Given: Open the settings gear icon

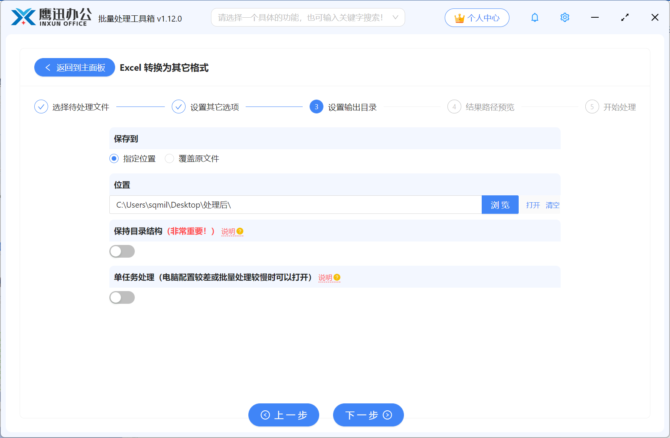Looking at the screenshot, I should (564, 17).
